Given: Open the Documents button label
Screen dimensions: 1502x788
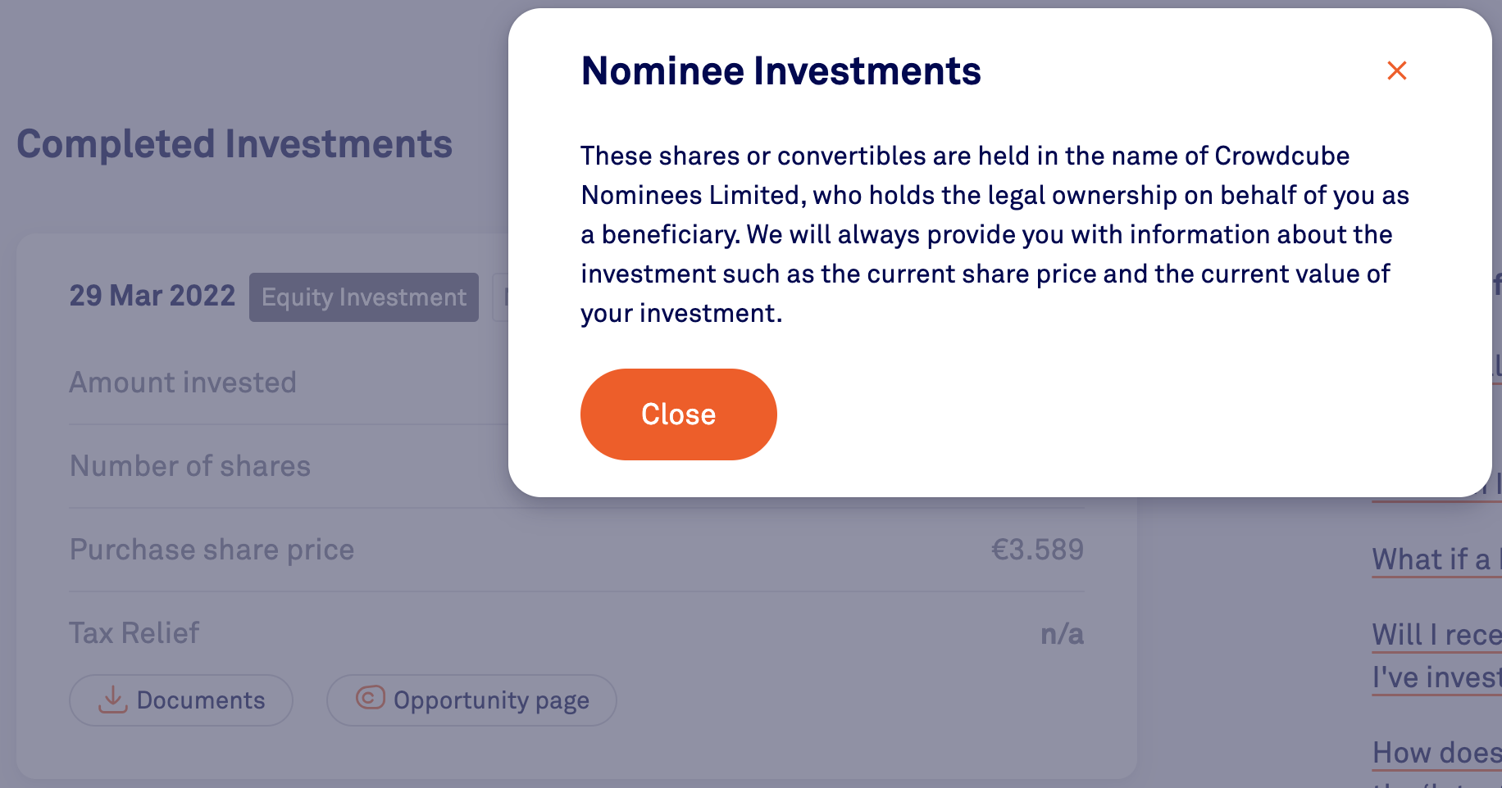Looking at the screenshot, I should click(201, 701).
